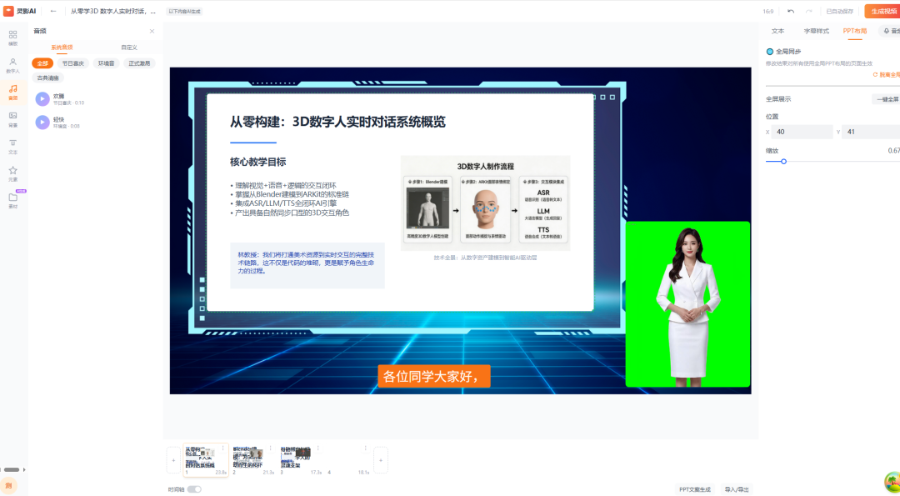Click the colorful floating icon at bottom-right
The image size is (900, 496).
pyautogui.click(x=892, y=481)
